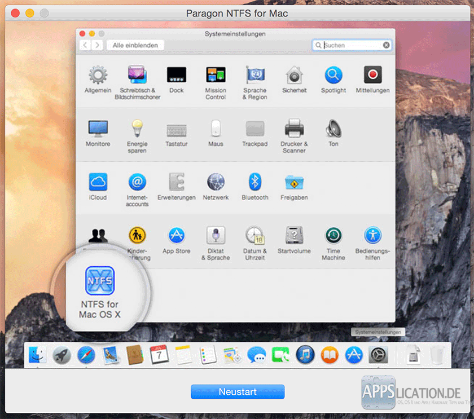This screenshot has height=419, width=474.
Task: Open Diktat & Sprache preferences
Action: 216,243
